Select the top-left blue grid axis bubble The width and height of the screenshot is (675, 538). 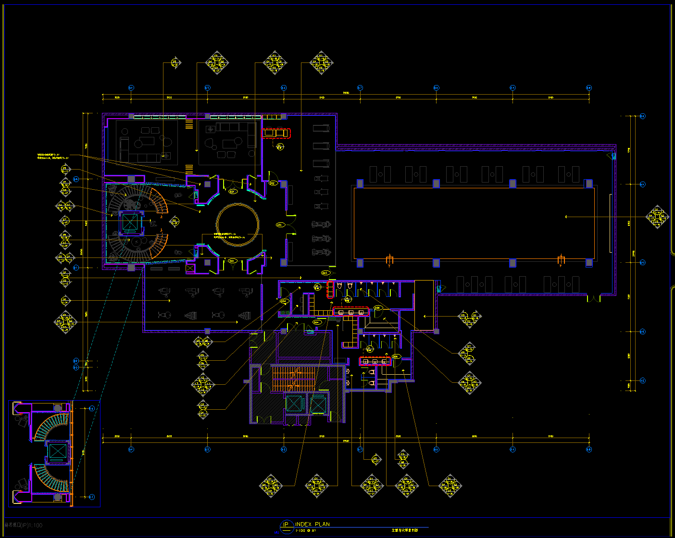coord(131,88)
